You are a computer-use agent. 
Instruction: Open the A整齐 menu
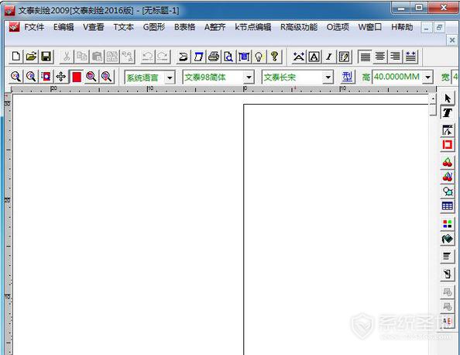tap(215, 27)
